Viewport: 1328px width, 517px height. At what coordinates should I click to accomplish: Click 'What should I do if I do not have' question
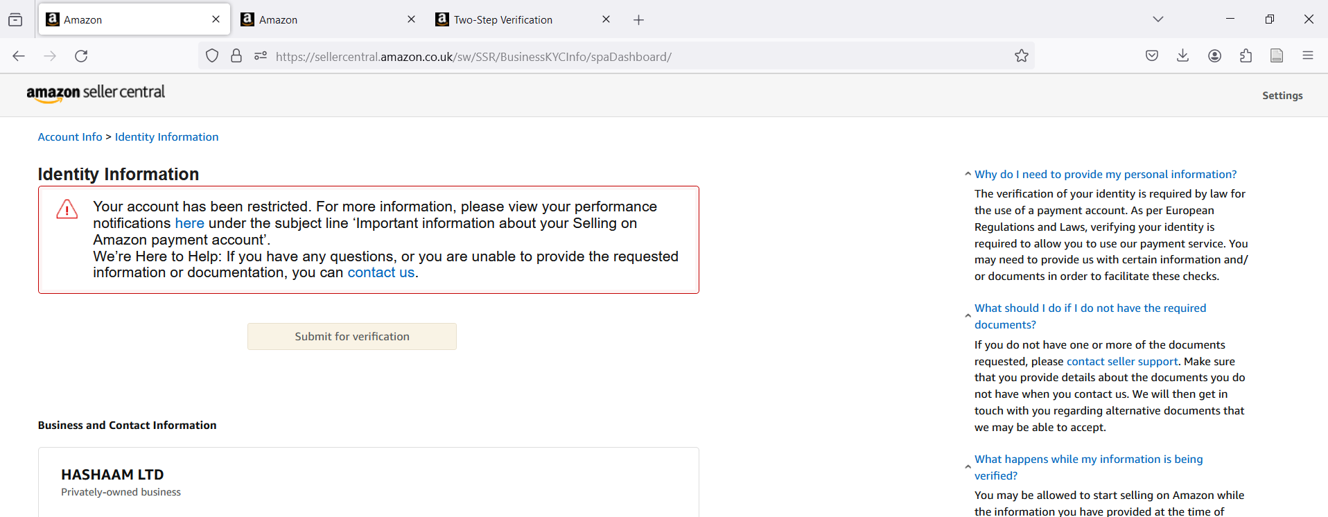point(1090,317)
